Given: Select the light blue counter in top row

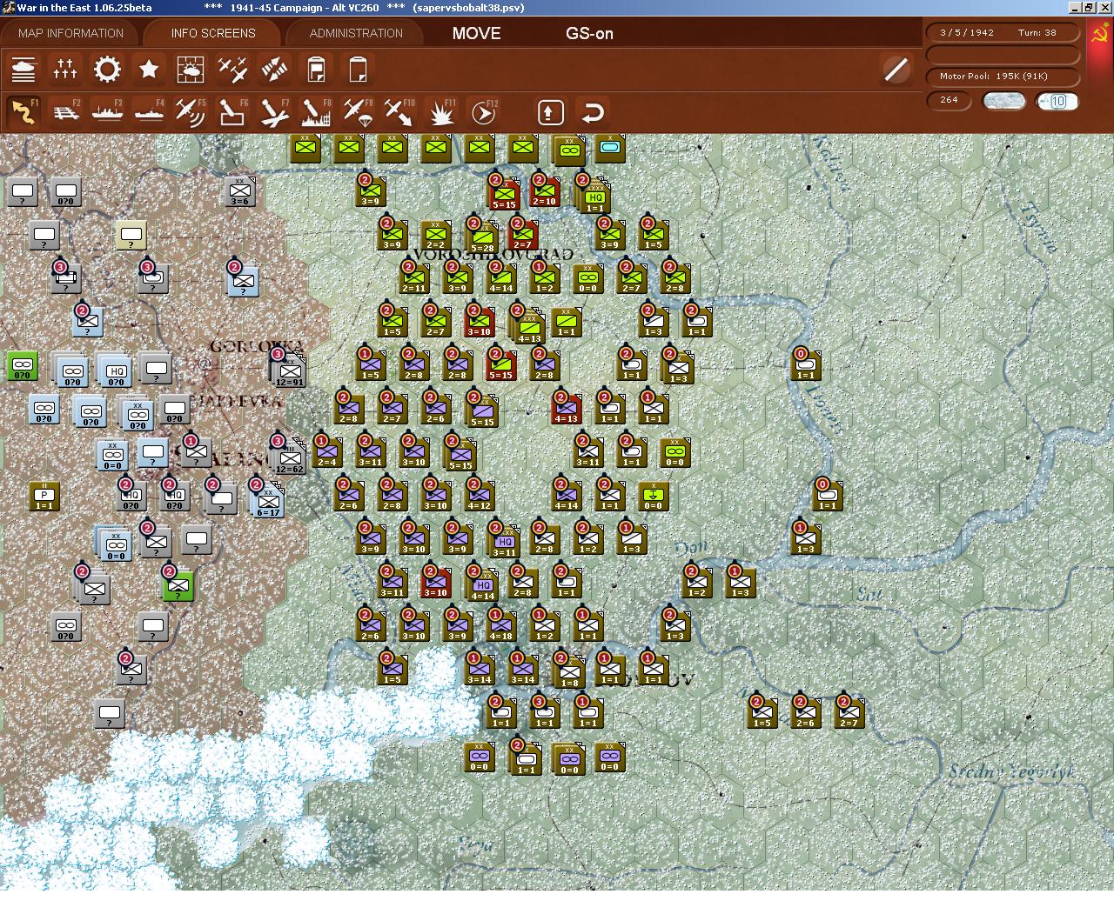Looking at the screenshot, I should [610, 149].
